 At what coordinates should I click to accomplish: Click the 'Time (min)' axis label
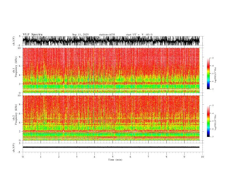point(115,160)
